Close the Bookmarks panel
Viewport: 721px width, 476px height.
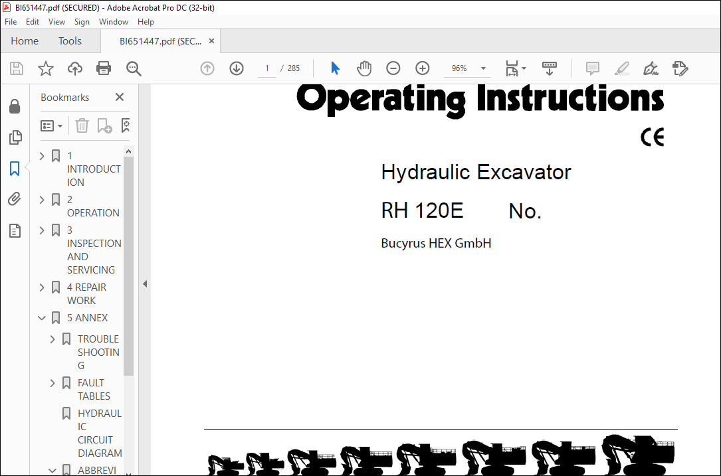[x=120, y=97]
